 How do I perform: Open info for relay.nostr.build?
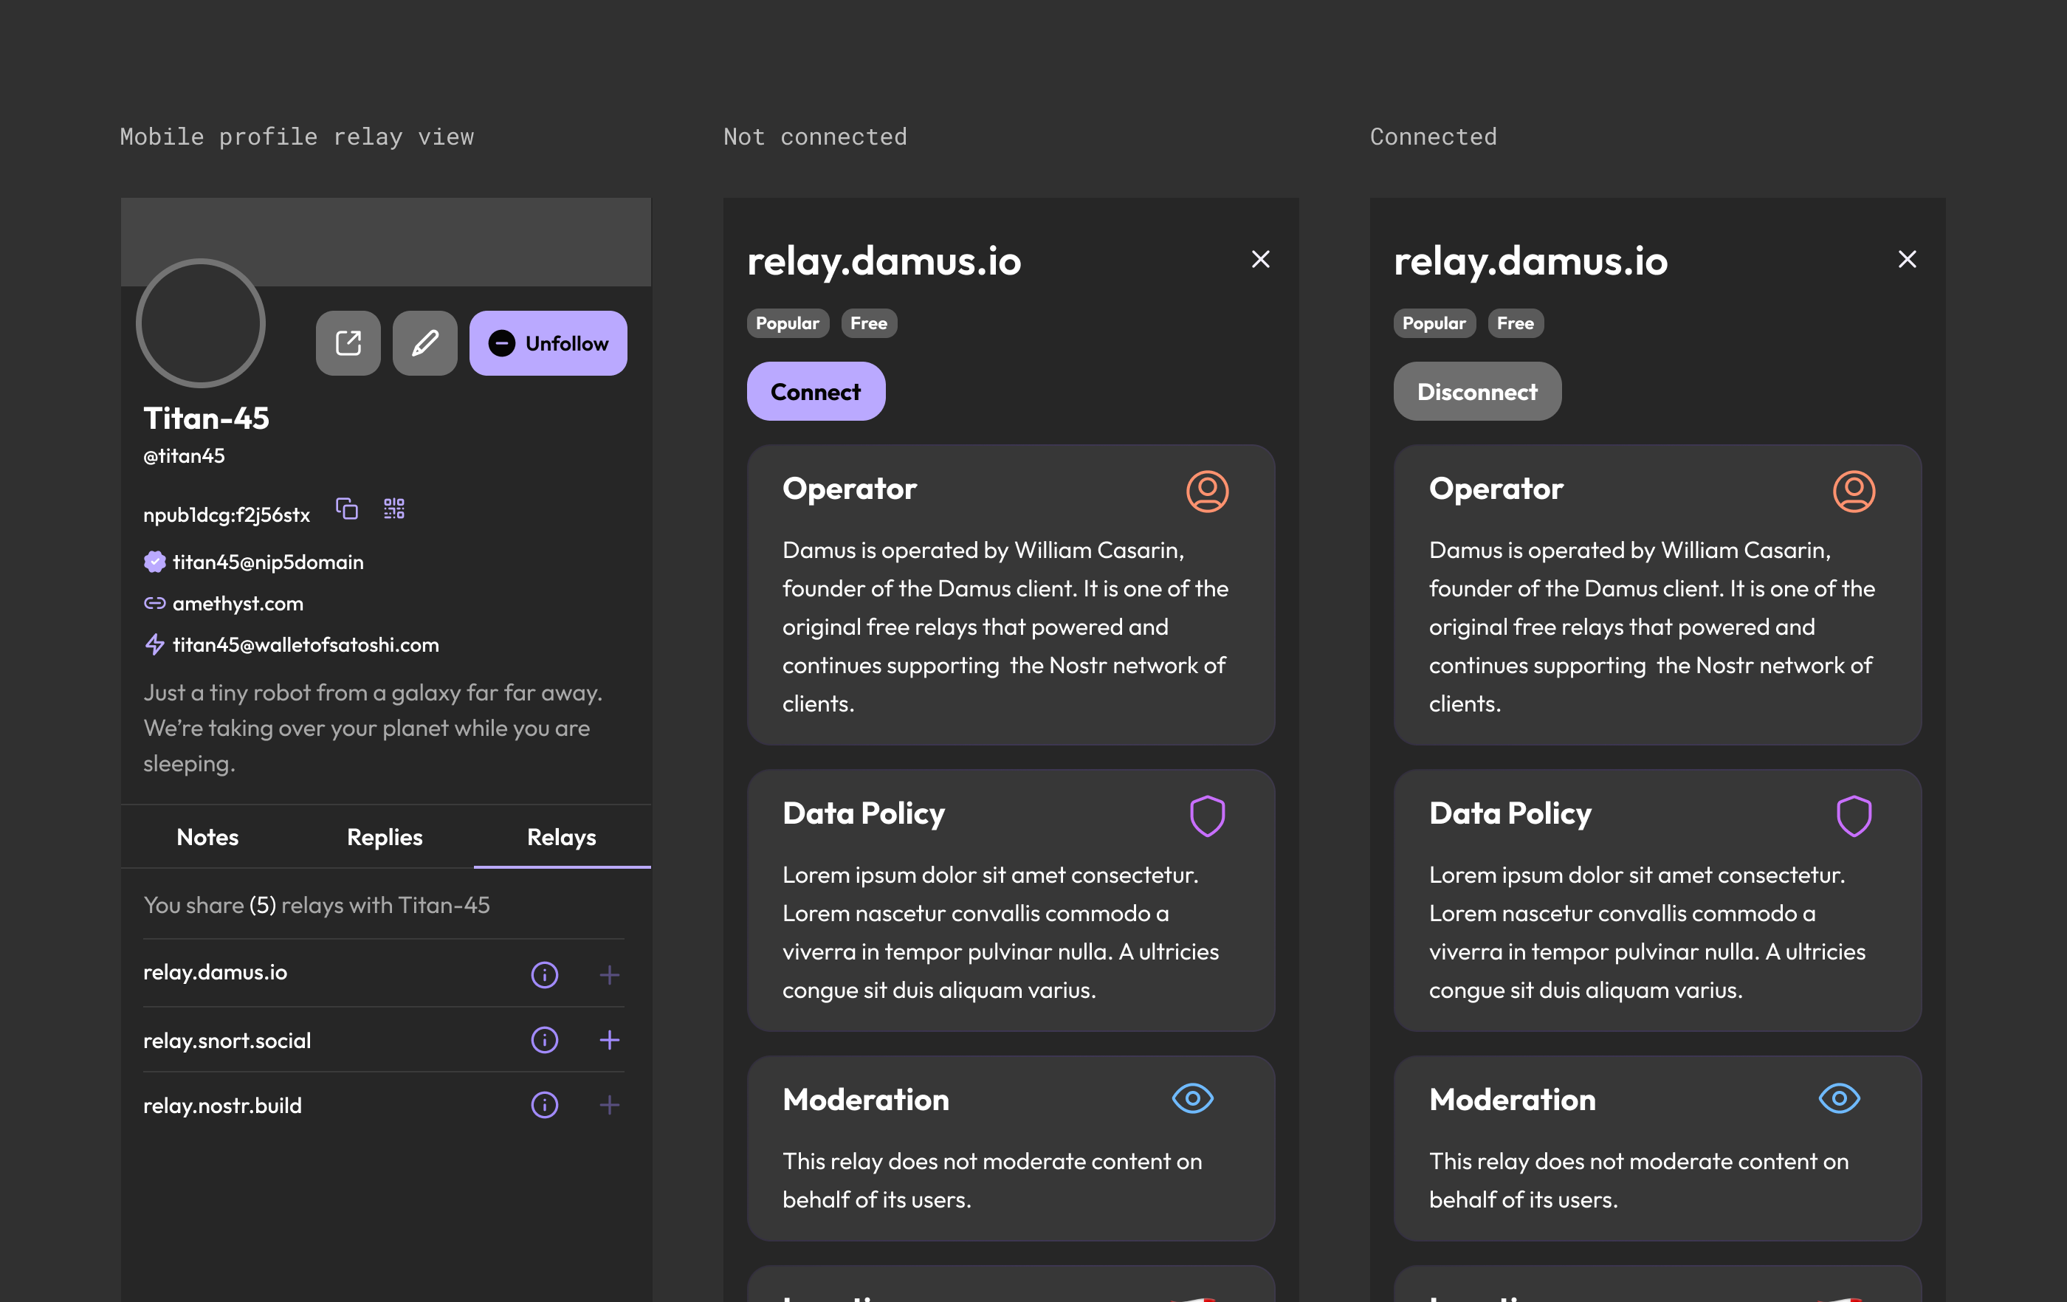click(x=544, y=1105)
